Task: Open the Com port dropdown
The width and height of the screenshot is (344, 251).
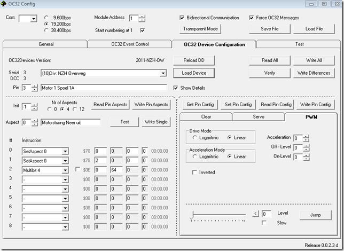Action: 33,19
